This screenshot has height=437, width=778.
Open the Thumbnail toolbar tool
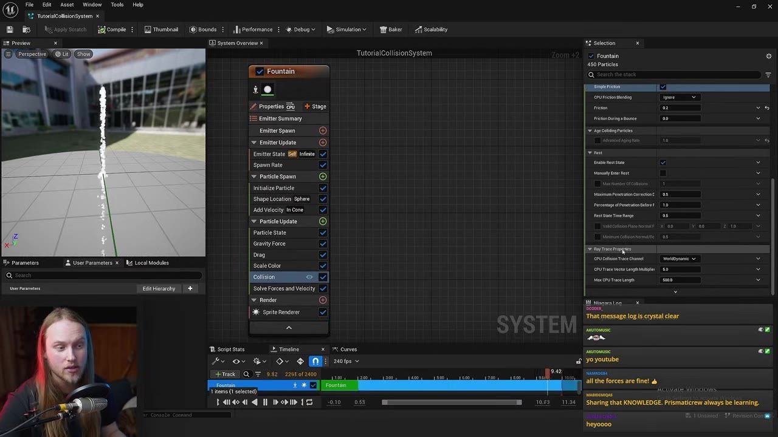pos(161,29)
